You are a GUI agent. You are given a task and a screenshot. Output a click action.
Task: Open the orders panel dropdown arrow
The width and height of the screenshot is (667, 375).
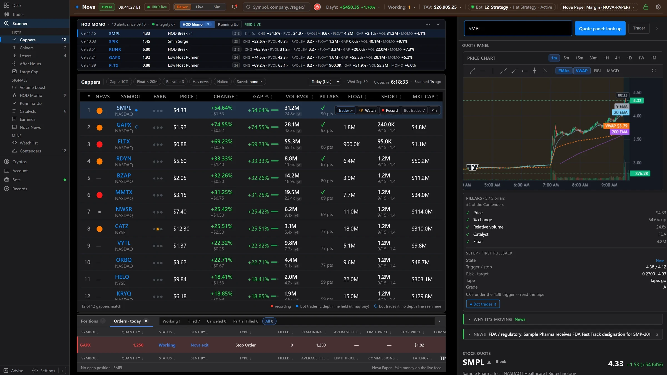click(439, 321)
